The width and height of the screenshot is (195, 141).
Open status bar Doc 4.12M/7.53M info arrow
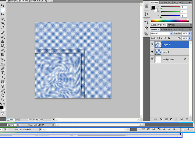[x=53, y=120]
